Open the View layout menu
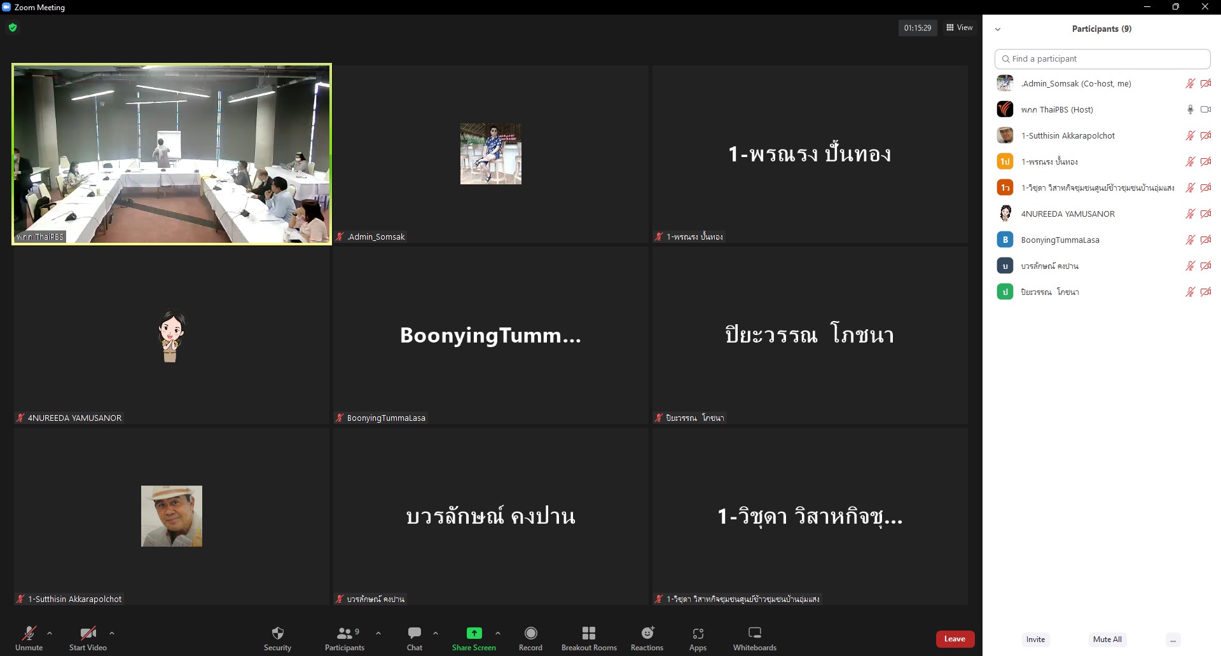The image size is (1221, 656). pos(960,27)
